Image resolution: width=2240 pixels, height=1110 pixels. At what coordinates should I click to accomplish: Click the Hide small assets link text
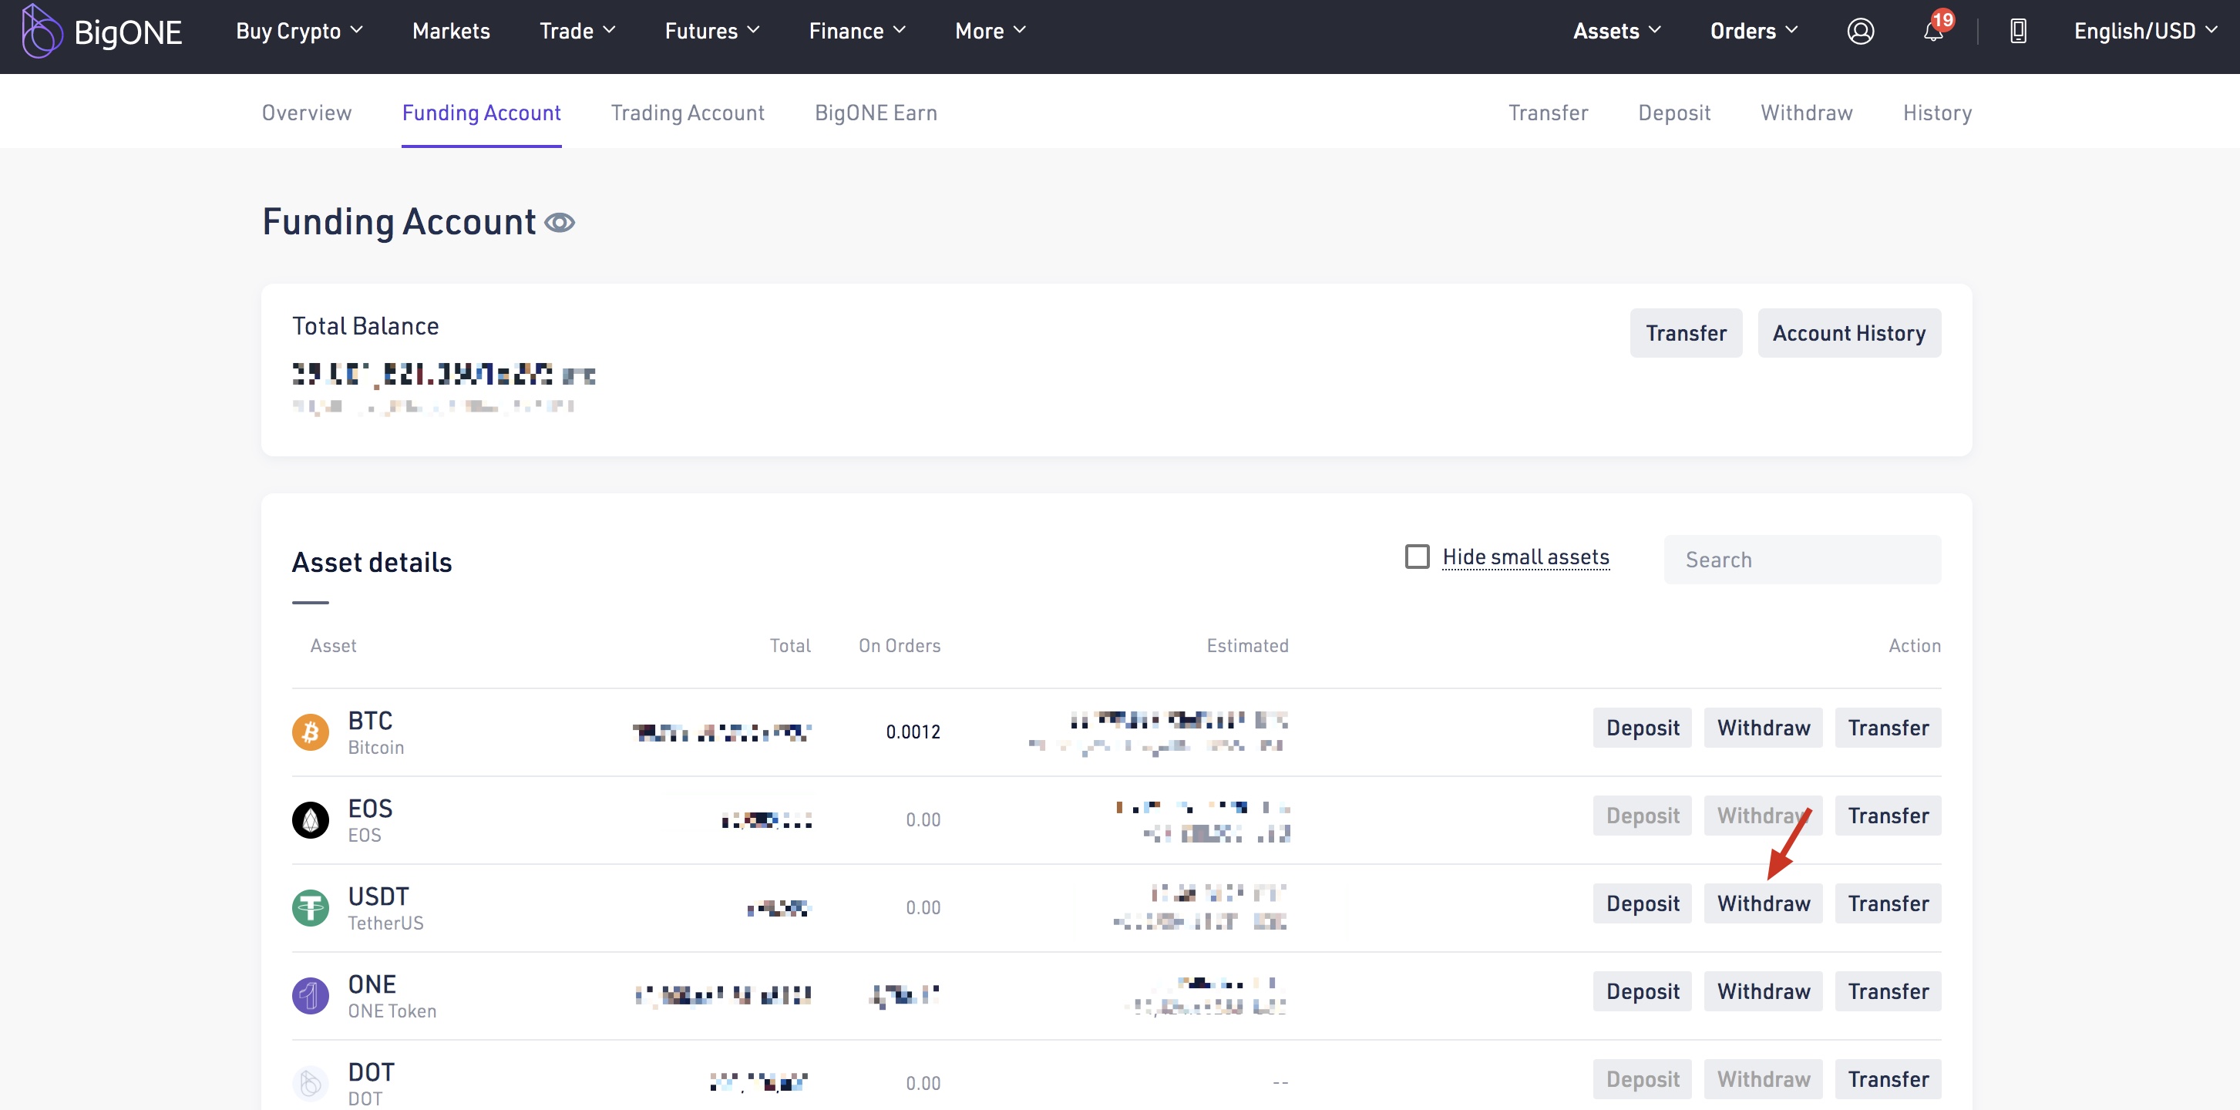tap(1525, 557)
